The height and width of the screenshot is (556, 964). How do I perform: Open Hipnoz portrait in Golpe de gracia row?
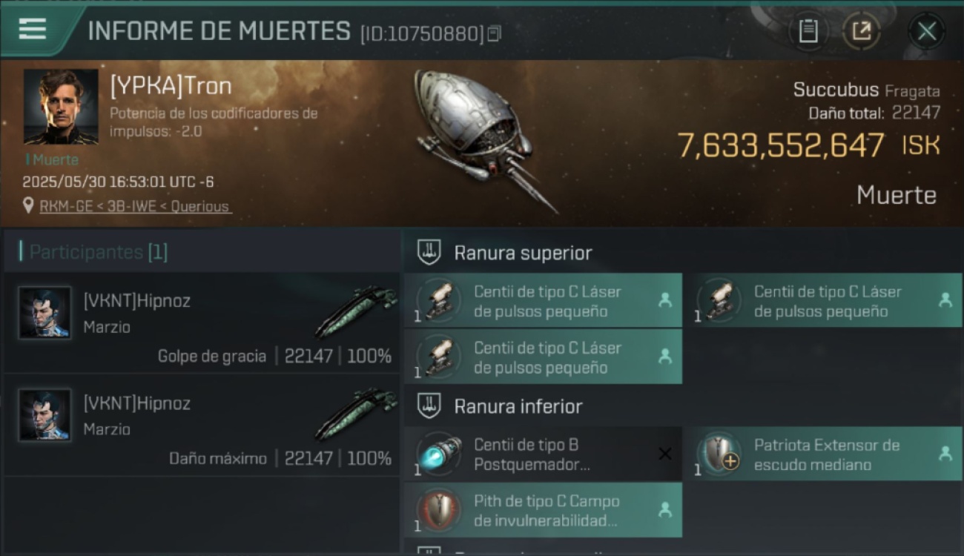(45, 313)
